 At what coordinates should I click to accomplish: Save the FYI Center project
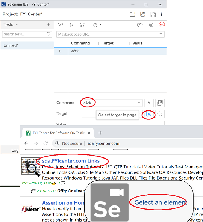153,14
